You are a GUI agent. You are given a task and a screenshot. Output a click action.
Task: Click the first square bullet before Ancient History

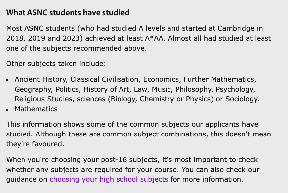click(7, 80)
